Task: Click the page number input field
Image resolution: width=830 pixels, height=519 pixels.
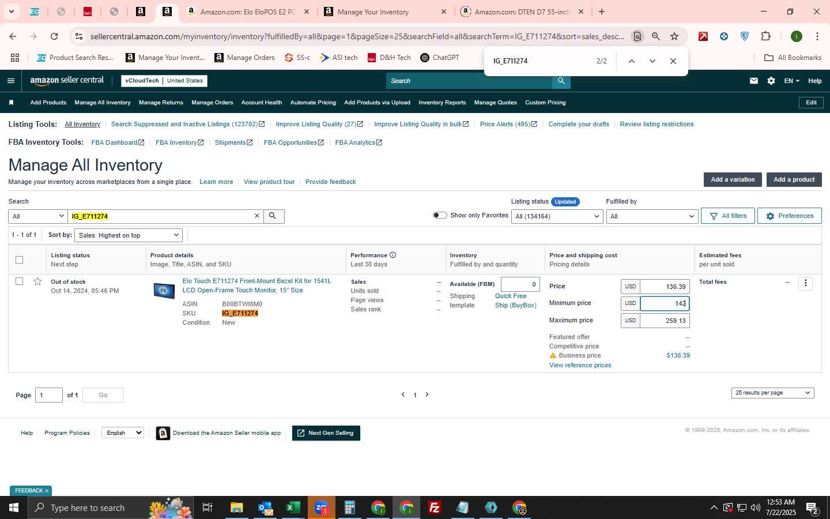Action: [48, 395]
